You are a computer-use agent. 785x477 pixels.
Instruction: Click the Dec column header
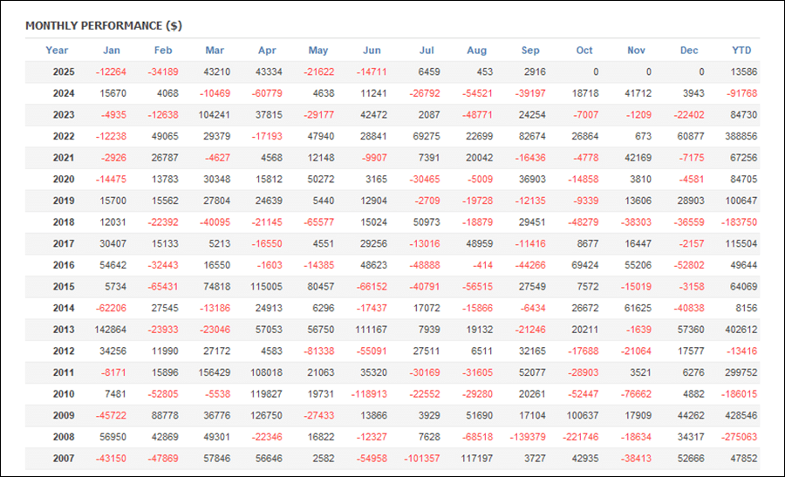(x=689, y=51)
